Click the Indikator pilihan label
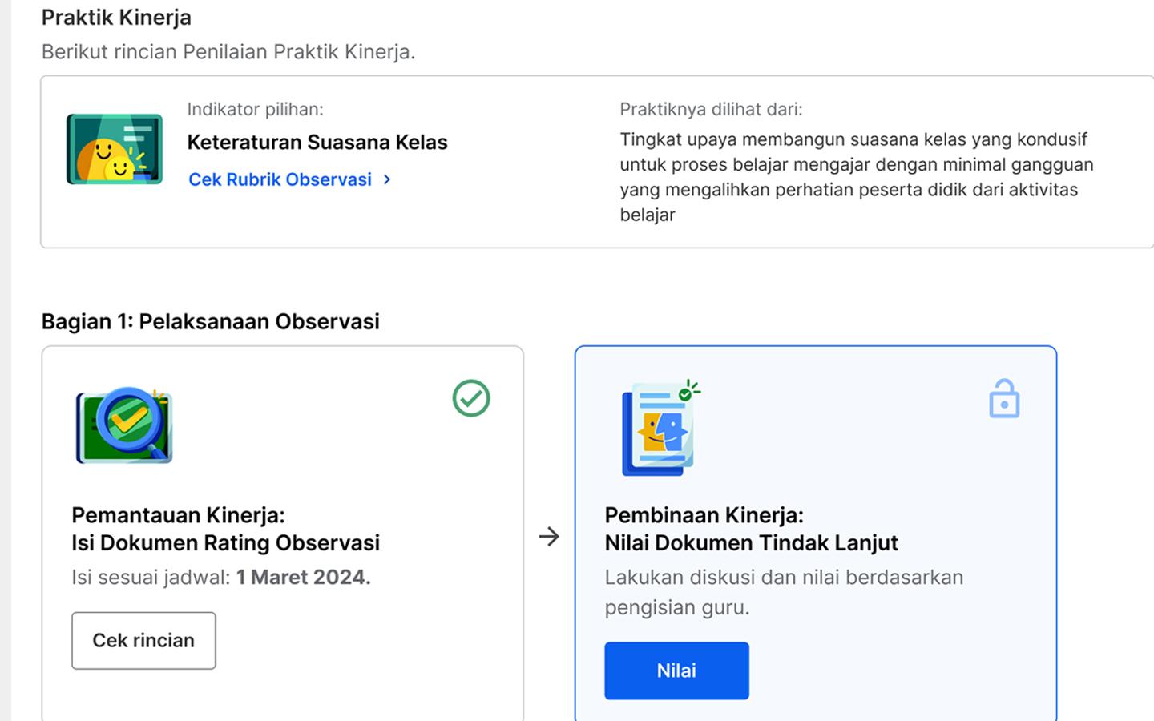Screen dimensions: 1154x721 255,109
